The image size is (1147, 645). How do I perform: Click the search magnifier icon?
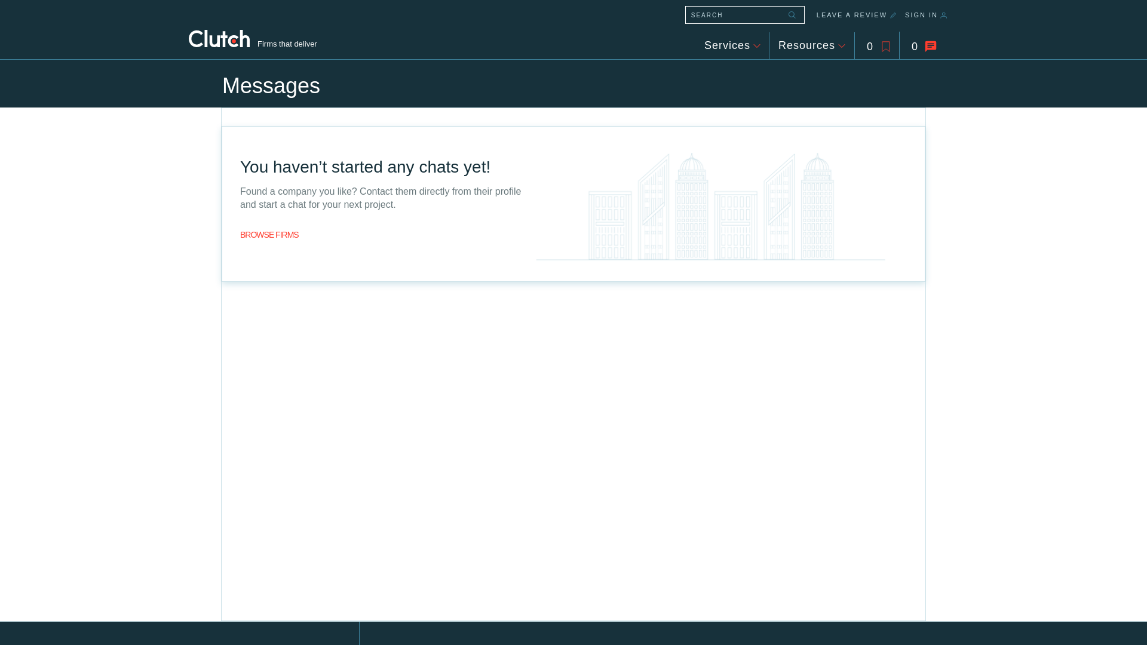[792, 15]
